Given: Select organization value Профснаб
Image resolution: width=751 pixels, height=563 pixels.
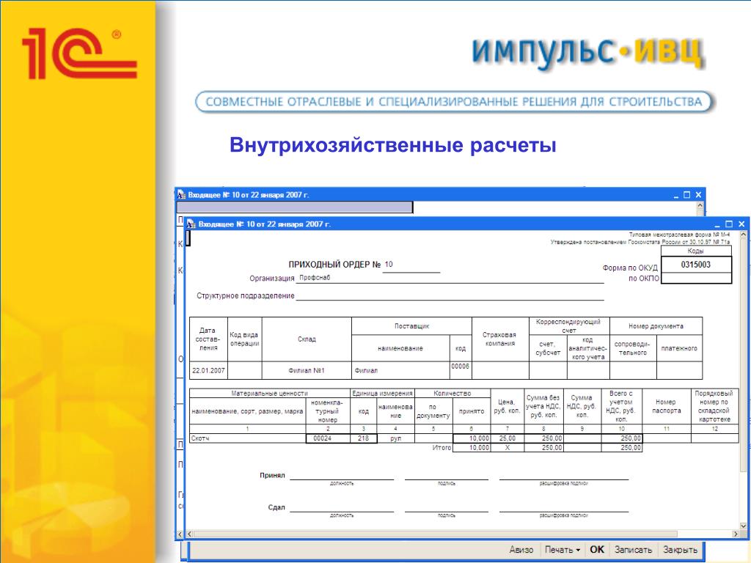Looking at the screenshot, I should (315, 278).
